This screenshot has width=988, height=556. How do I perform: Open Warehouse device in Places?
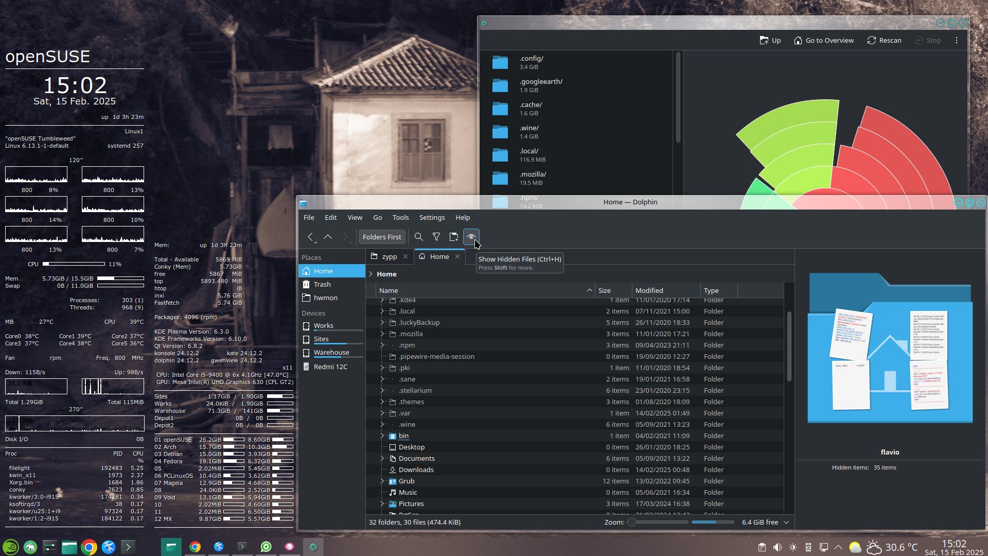332,353
